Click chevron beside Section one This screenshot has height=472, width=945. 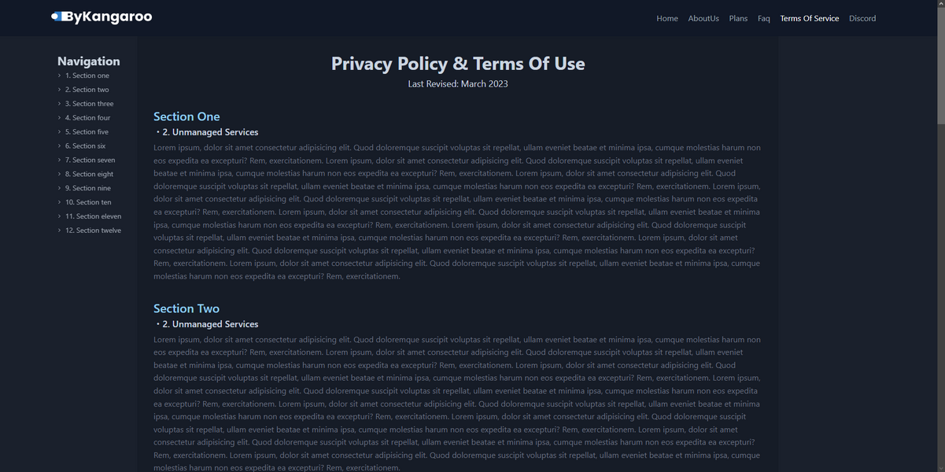[59, 76]
